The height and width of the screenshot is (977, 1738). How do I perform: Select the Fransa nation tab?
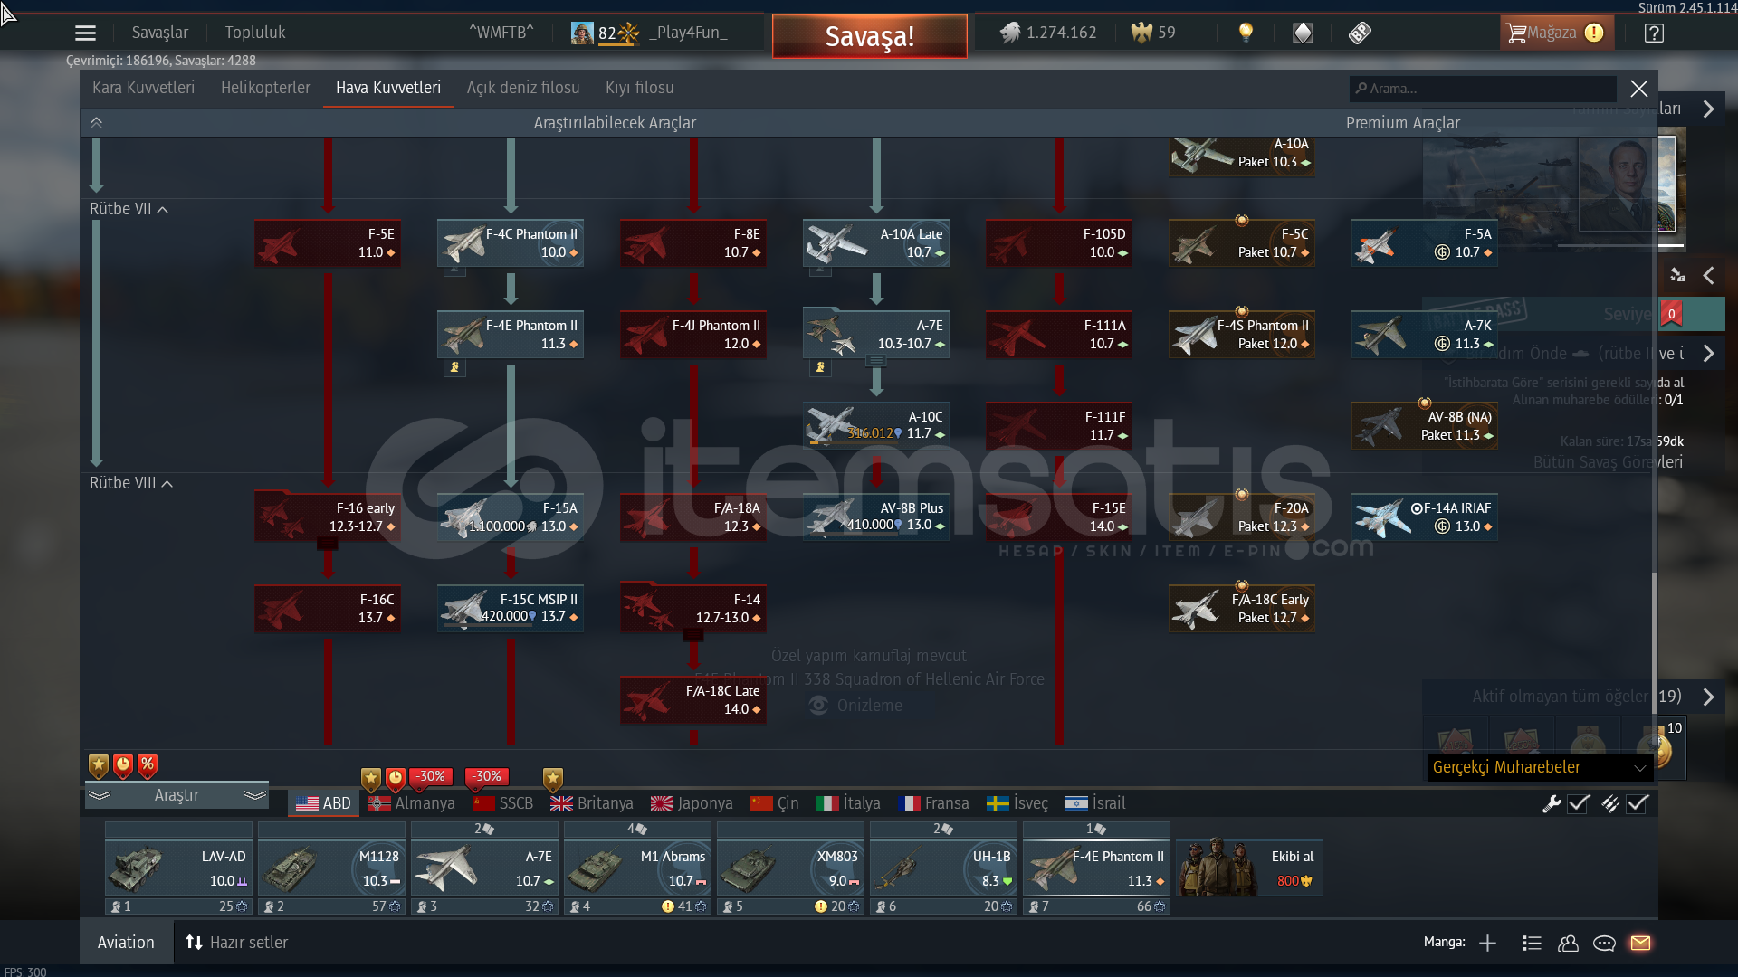click(933, 803)
